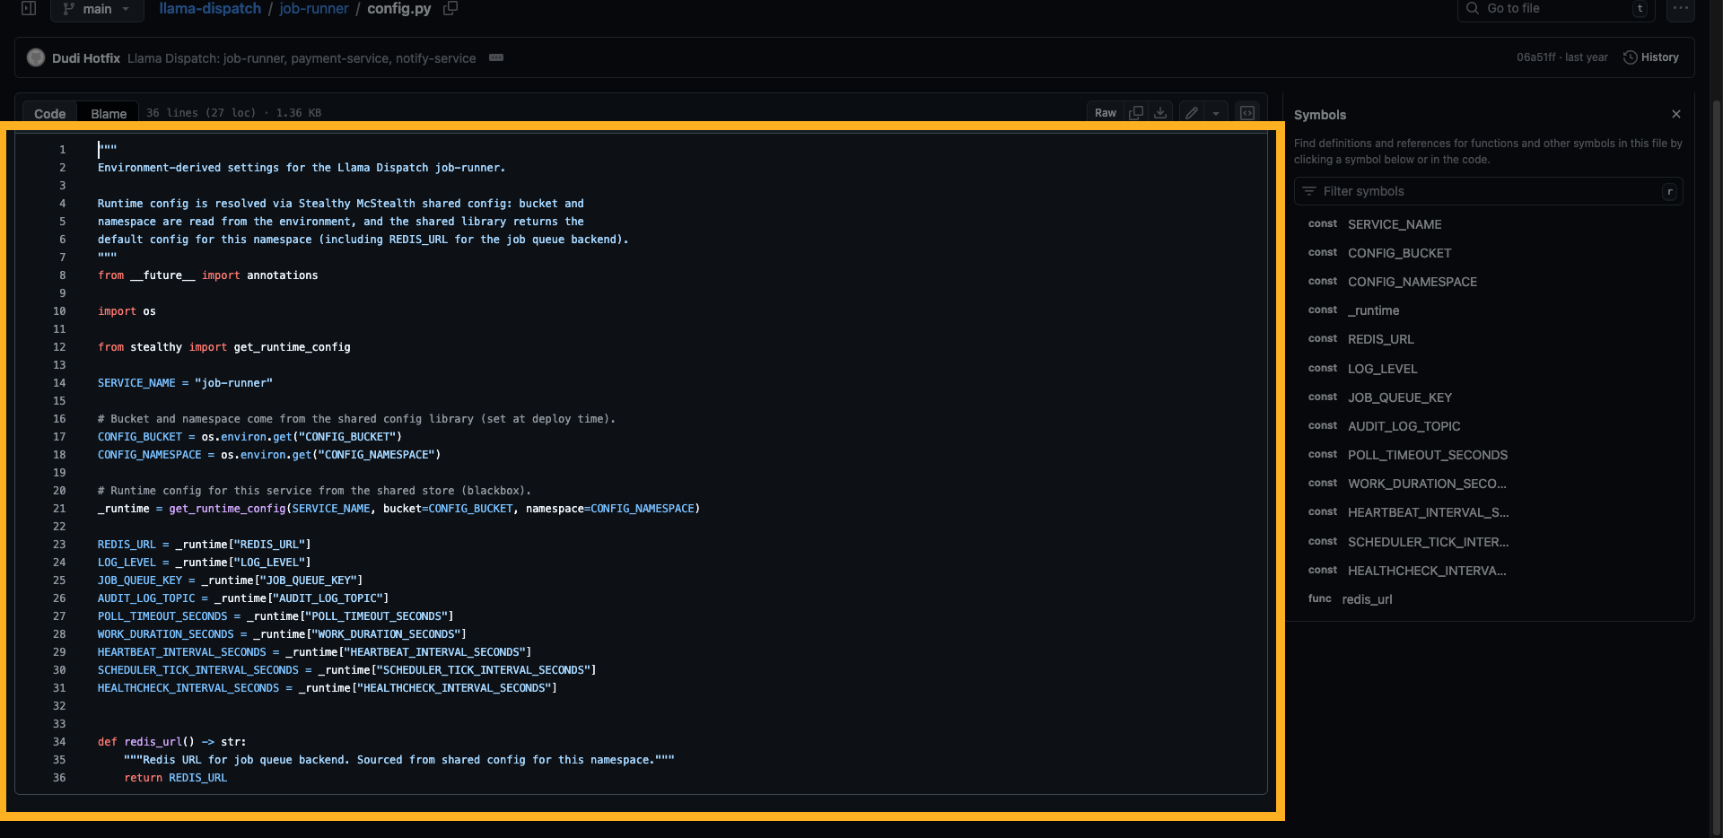Expand the file tree side panel
Viewport: 1723px width, 838px height.
[x=29, y=9]
